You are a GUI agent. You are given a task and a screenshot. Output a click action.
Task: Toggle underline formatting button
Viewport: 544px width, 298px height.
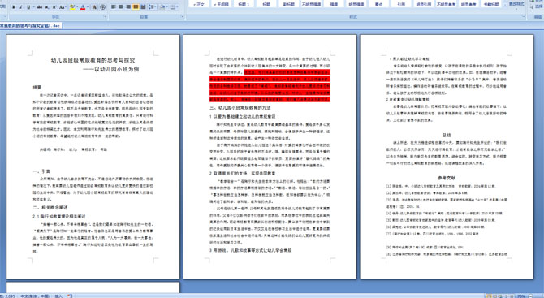pyautogui.click(x=28, y=7)
